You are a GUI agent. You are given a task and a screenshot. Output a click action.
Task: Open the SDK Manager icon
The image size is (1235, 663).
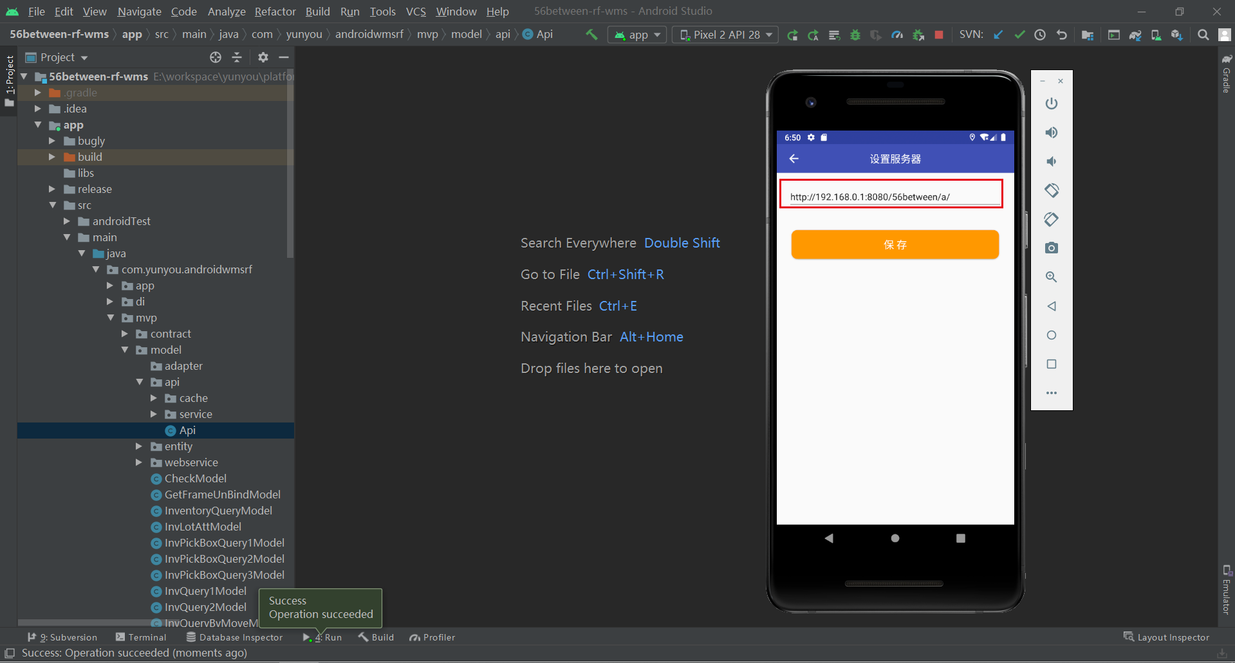point(1177,35)
